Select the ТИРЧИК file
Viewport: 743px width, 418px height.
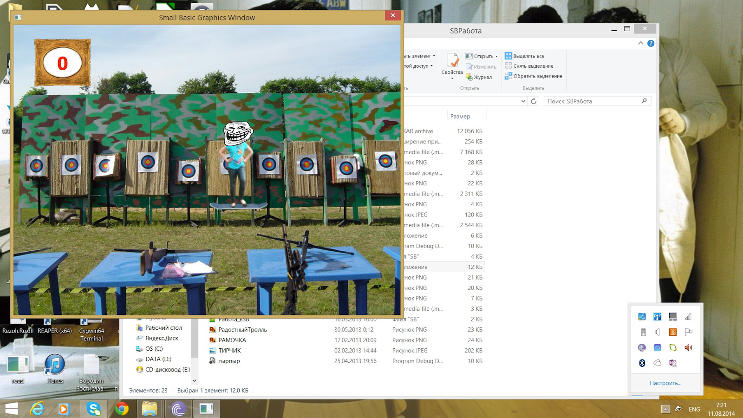(x=229, y=351)
